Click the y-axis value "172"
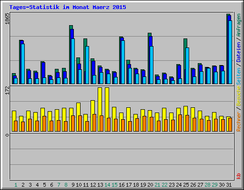The height and width of the screenshot is (190, 244). 7,90
